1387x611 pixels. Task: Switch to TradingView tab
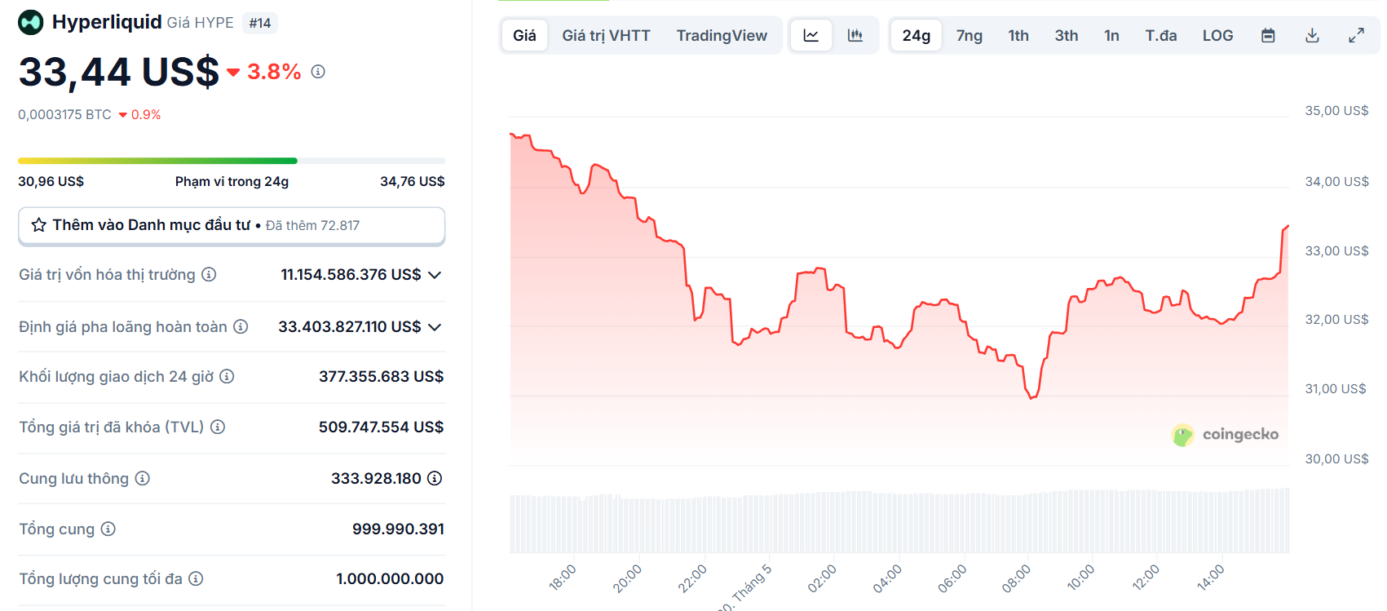(722, 35)
